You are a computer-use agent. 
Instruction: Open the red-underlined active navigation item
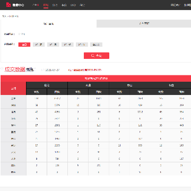click(x=46, y=5)
